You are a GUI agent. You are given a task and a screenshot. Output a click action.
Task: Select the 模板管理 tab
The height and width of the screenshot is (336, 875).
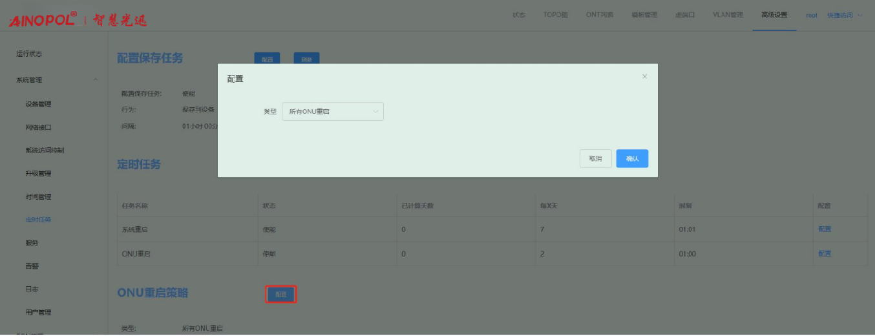click(x=644, y=15)
